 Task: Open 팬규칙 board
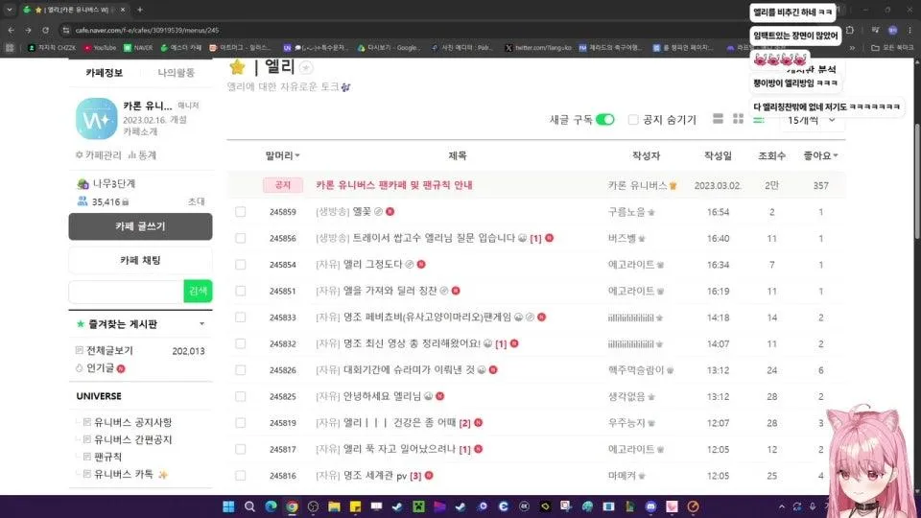click(x=108, y=457)
